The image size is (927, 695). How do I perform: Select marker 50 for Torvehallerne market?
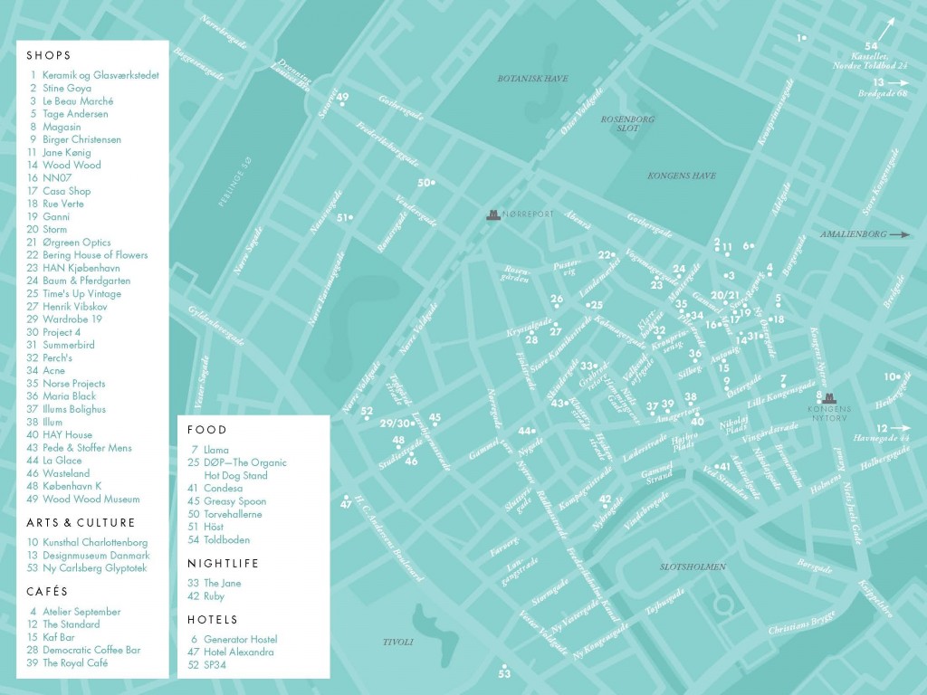[x=422, y=182]
